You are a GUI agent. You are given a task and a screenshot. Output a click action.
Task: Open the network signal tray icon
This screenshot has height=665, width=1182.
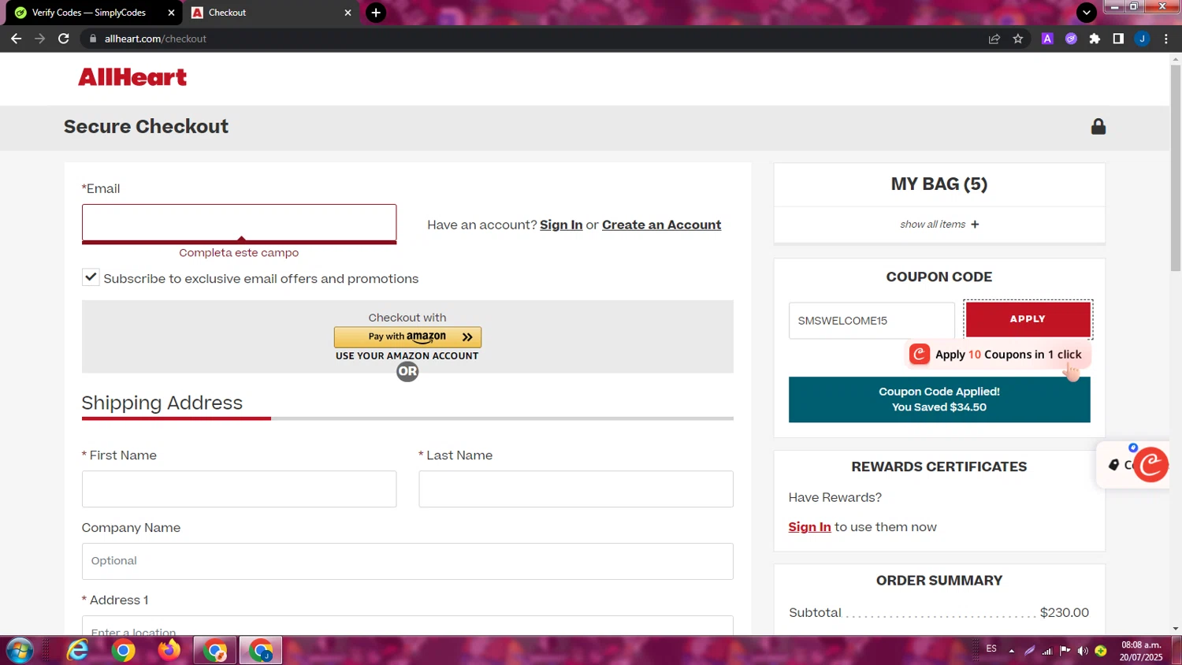[1047, 651]
